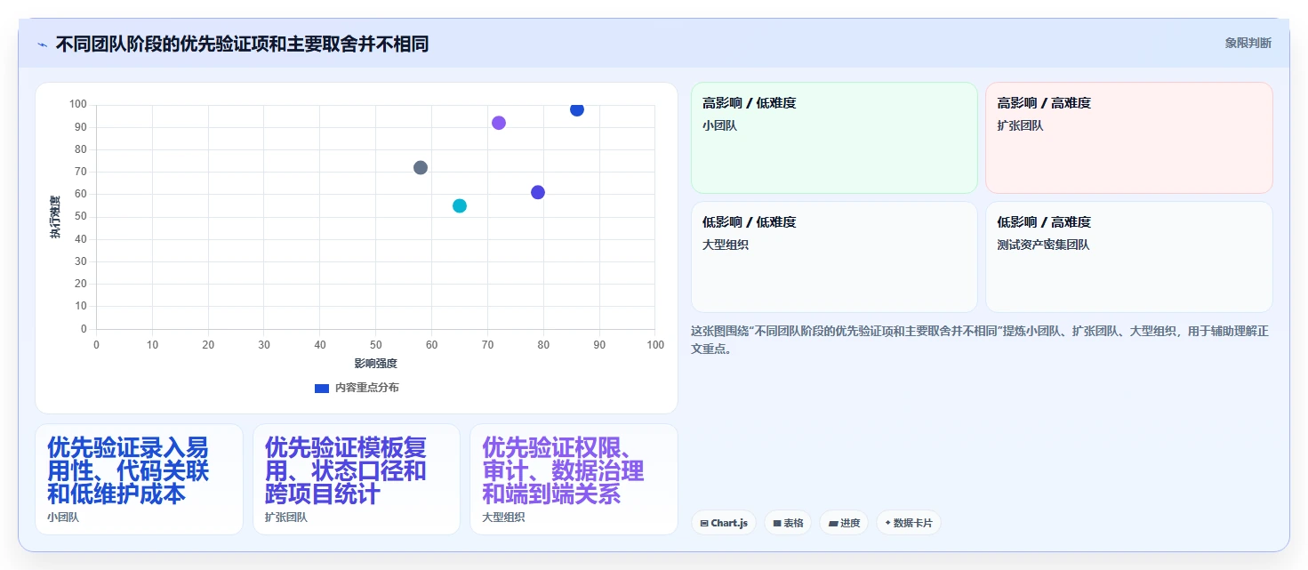This screenshot has height=570, width=1308.
Task: Click the Chart.js chip
Action: coord(724,523)
